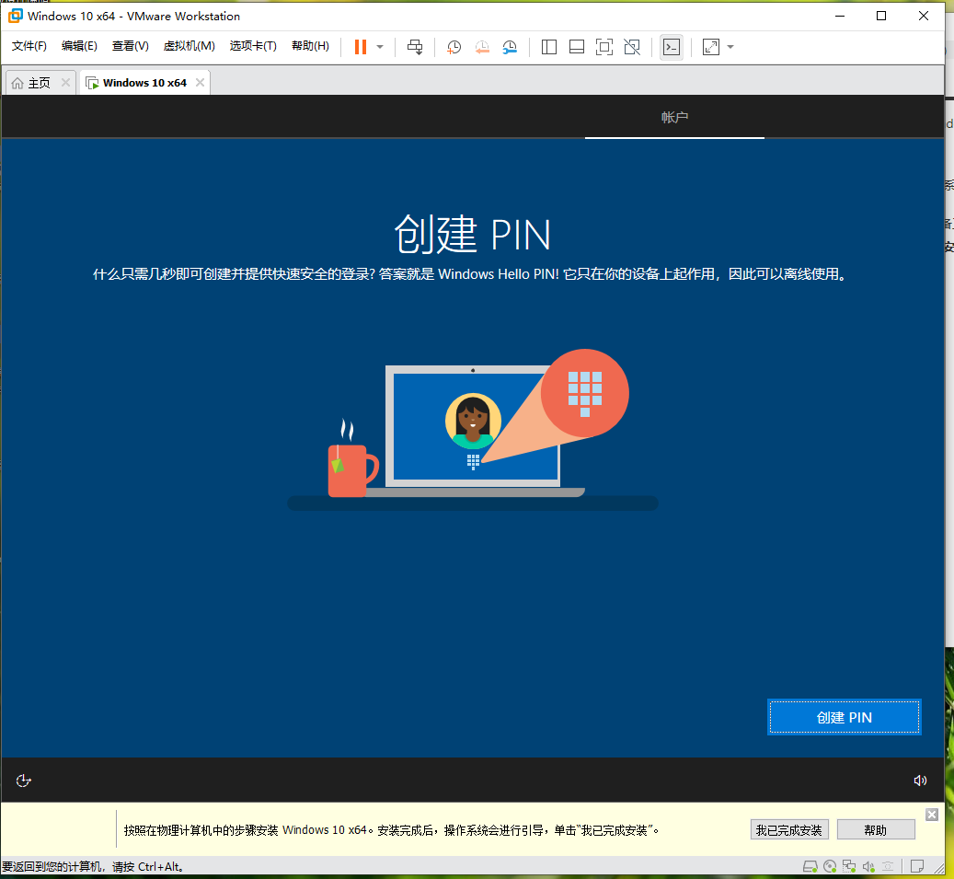Open the 编辑(E) menu
954x879 pixels.
[79, 46]
